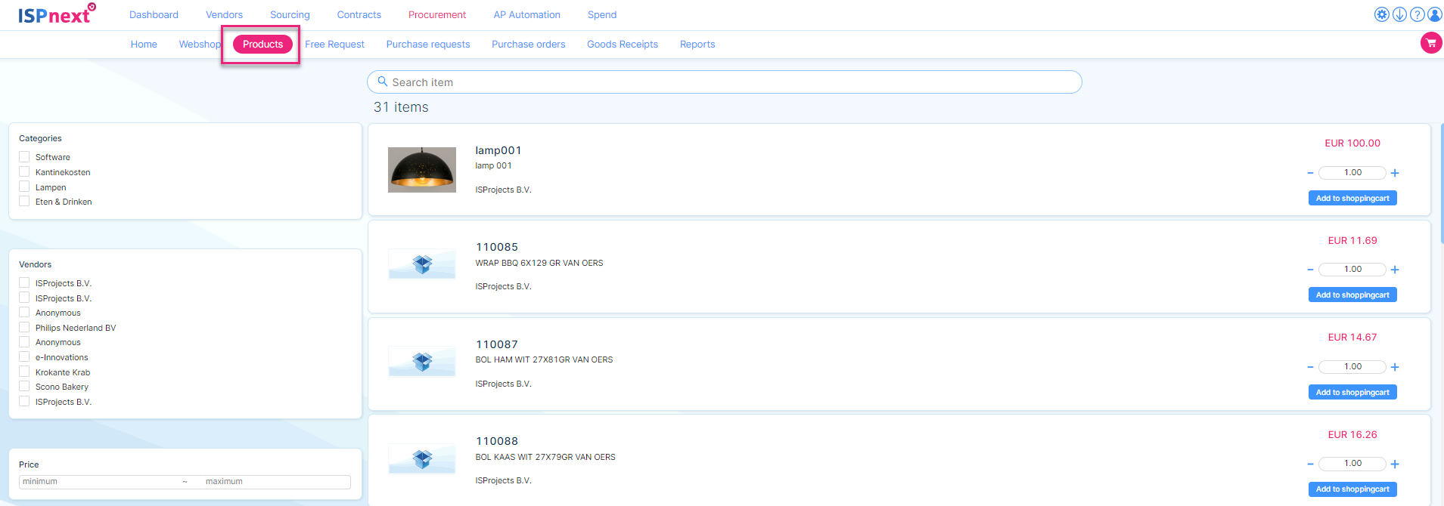
Task: Open the Procurement top menu
Action: click(x=436, y=14)
